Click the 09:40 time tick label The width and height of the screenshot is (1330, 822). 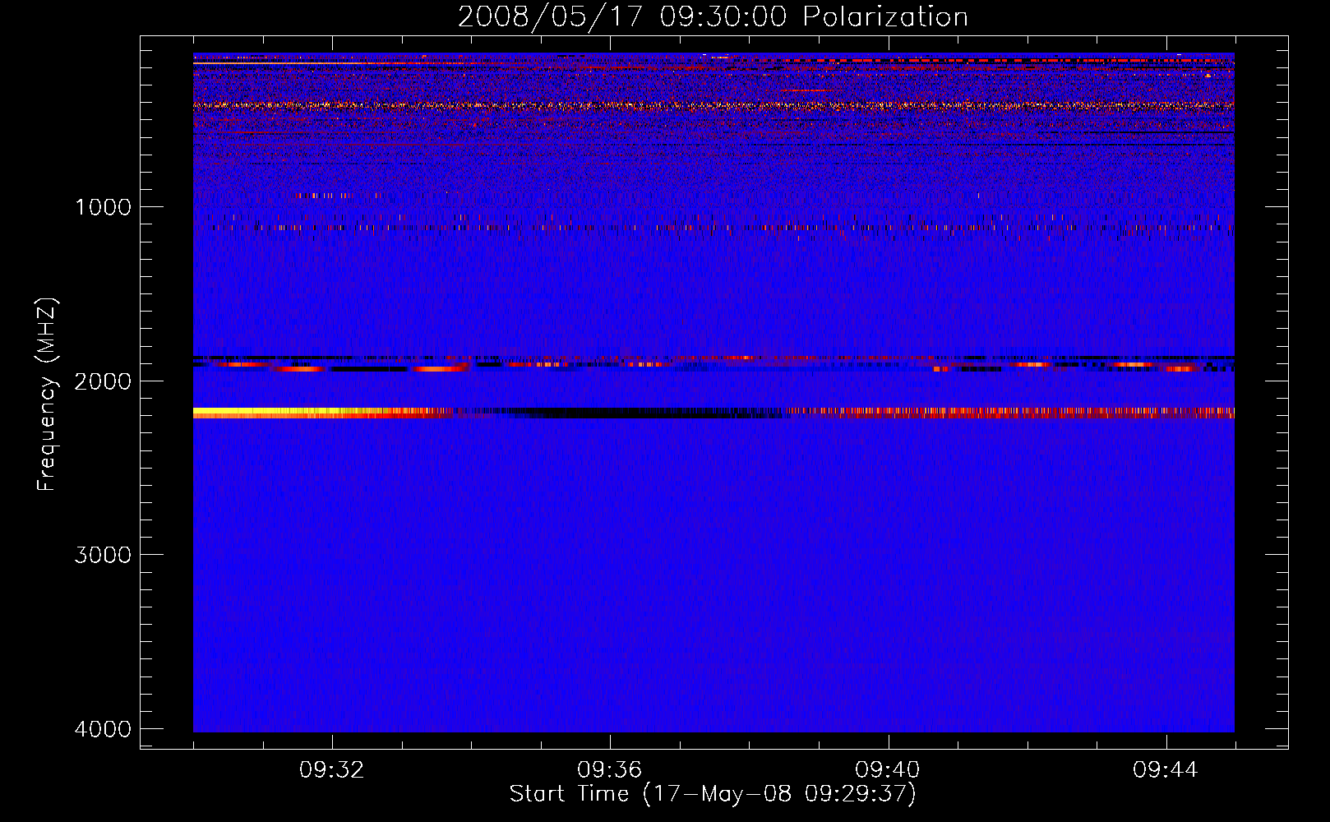[x=888, y=770]
